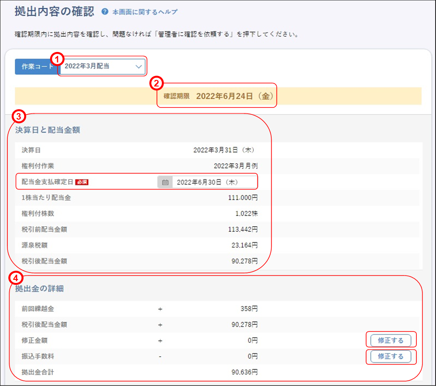This screenshot has width=436, height=386.
Task: Click the red circled number 2 marker
Action: pos(156,83)
